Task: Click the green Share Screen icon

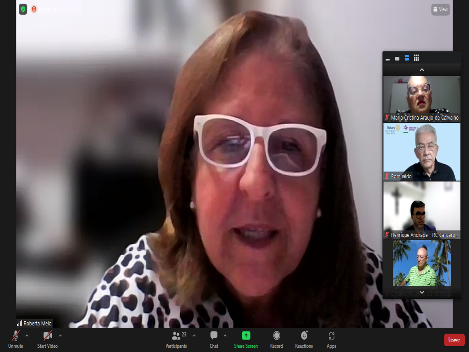Action: (x=246, y=339)
